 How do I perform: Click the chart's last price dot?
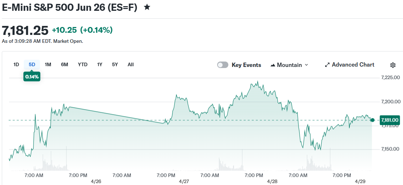[373, 120]
